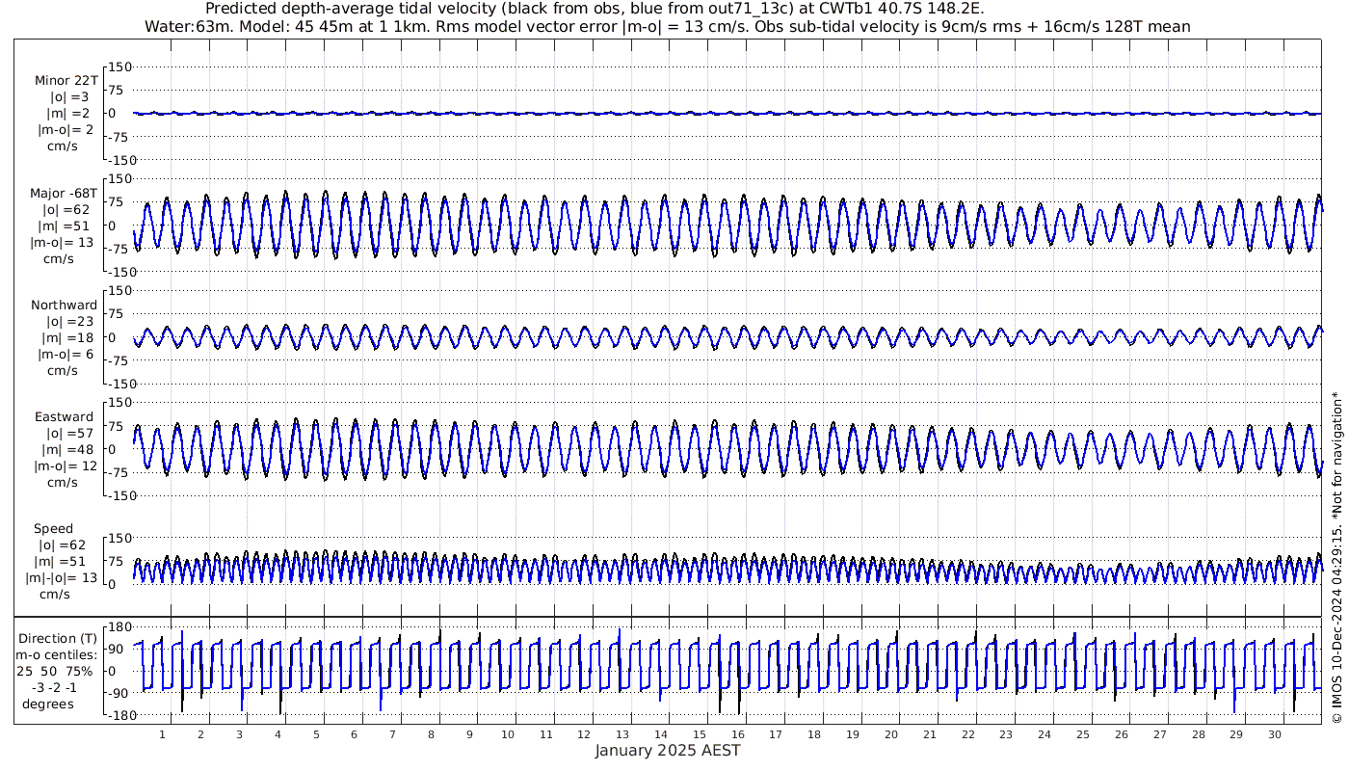Click '|o| =62' under Major -68T

(x=66, y=209)
